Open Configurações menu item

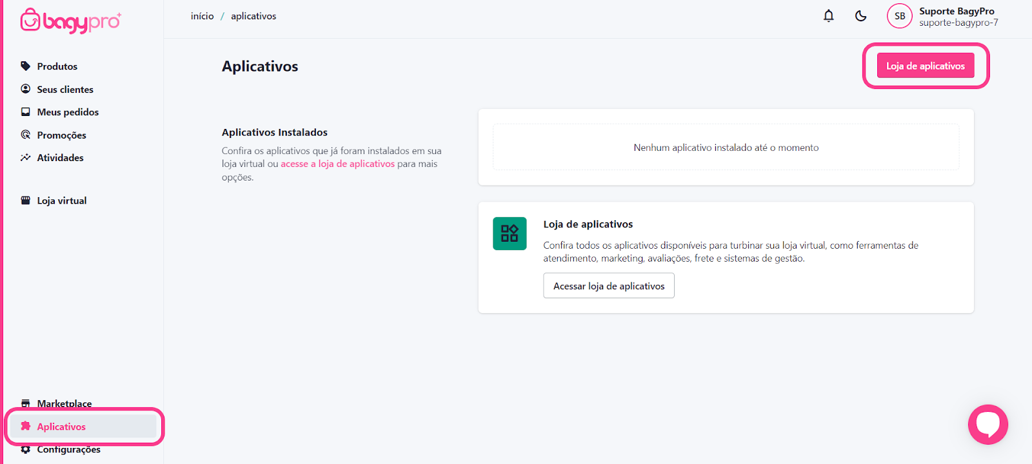click(x=68, y=449)
